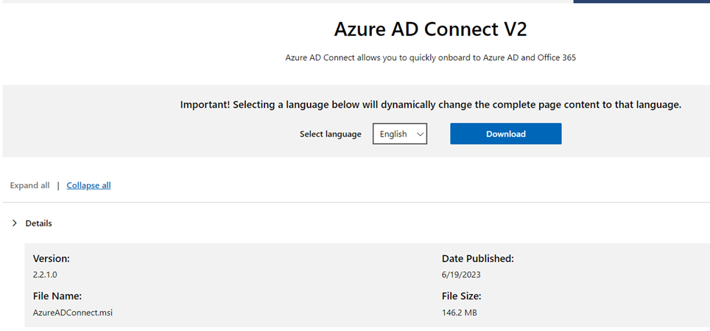The height and width of the screenshot is (331, 710).
Task: Click the File Size label
Action: click(x=461, y=296)
